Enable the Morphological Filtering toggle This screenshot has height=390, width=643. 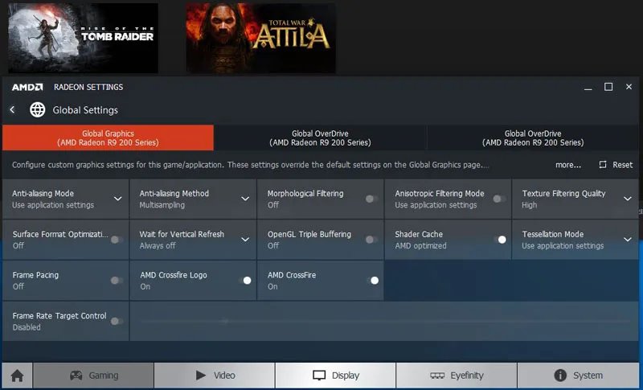[x=371, y=199]
